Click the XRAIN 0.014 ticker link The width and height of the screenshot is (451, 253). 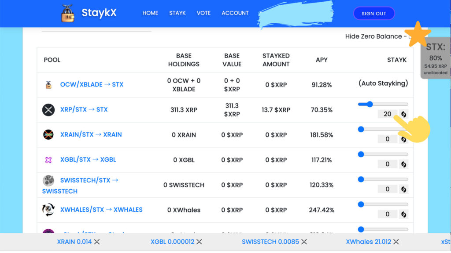pyautogui.click(x=74, y=242)
